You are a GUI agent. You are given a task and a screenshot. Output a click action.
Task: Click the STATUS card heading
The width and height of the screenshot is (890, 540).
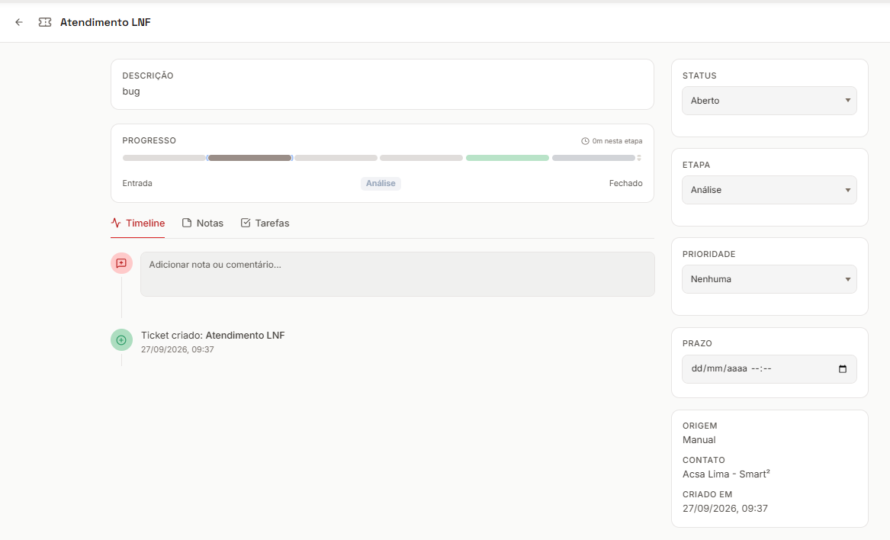(x=699, y=76)
